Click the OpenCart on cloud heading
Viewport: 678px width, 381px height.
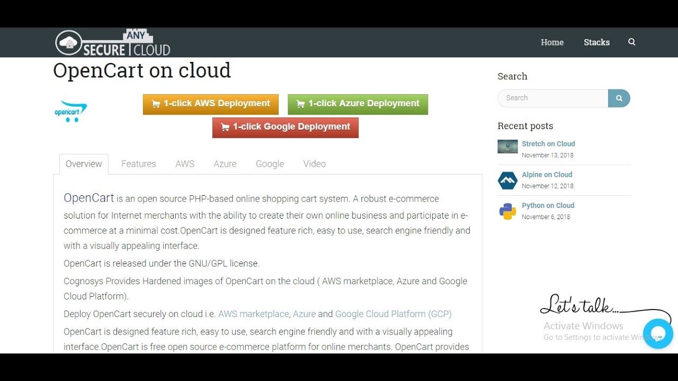(x=142, y=70)
